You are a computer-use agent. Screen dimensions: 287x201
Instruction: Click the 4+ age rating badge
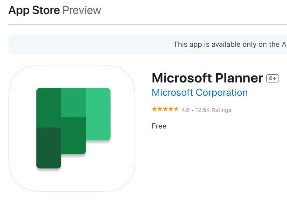(273, 78)
